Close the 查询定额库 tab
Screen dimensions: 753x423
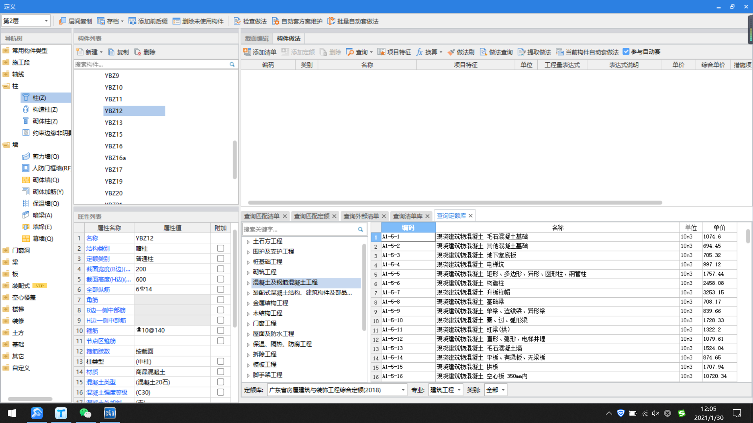(470, 216)
